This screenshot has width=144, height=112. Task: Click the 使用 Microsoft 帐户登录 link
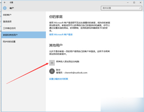click(x=61, y=34)
